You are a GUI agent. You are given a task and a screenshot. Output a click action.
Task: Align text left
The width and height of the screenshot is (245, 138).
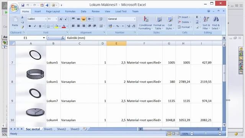tap(73, 26)
